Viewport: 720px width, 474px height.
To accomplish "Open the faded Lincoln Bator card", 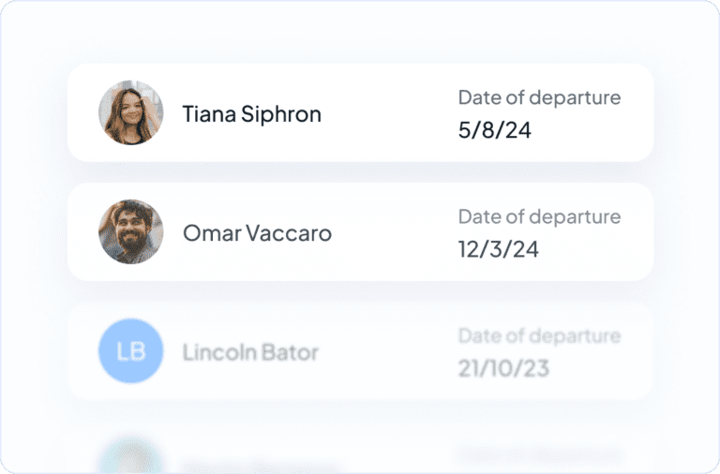I will pos(360,351).
